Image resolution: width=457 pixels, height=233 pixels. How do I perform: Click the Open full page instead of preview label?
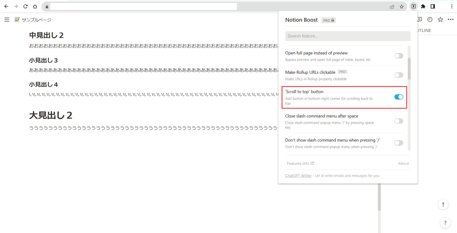tap(316, 53)
